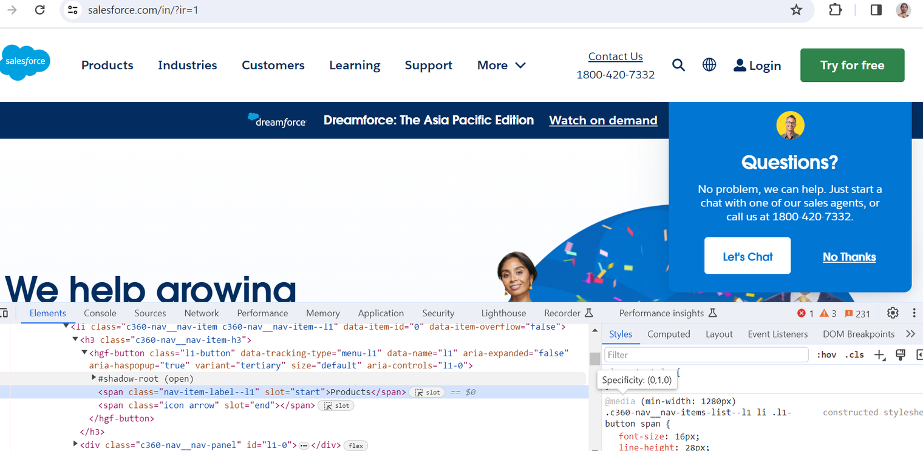923x451 pixels.
Task: Toggle the .cls element classes panel
Action: click(x=854, y=355)
